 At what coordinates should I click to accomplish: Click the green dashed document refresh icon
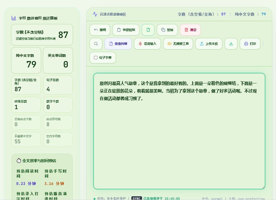tap(148, 30)
